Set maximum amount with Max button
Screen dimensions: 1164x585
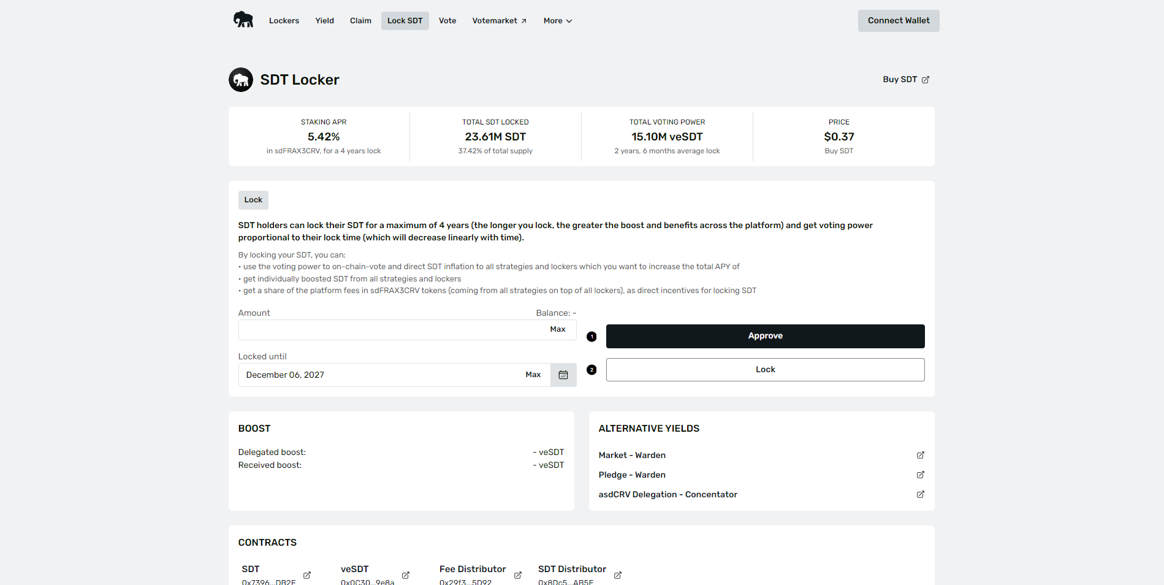point(557,329)
